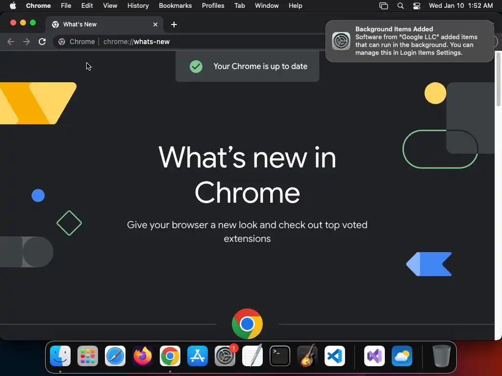The width and height of the screenshot is (502, 376).
Task: Reload the What's New page
Action: 42,42
